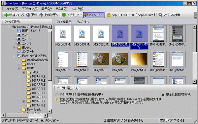
Task: Select the 104APPLE folder
Action: click(x=36, y=93)
